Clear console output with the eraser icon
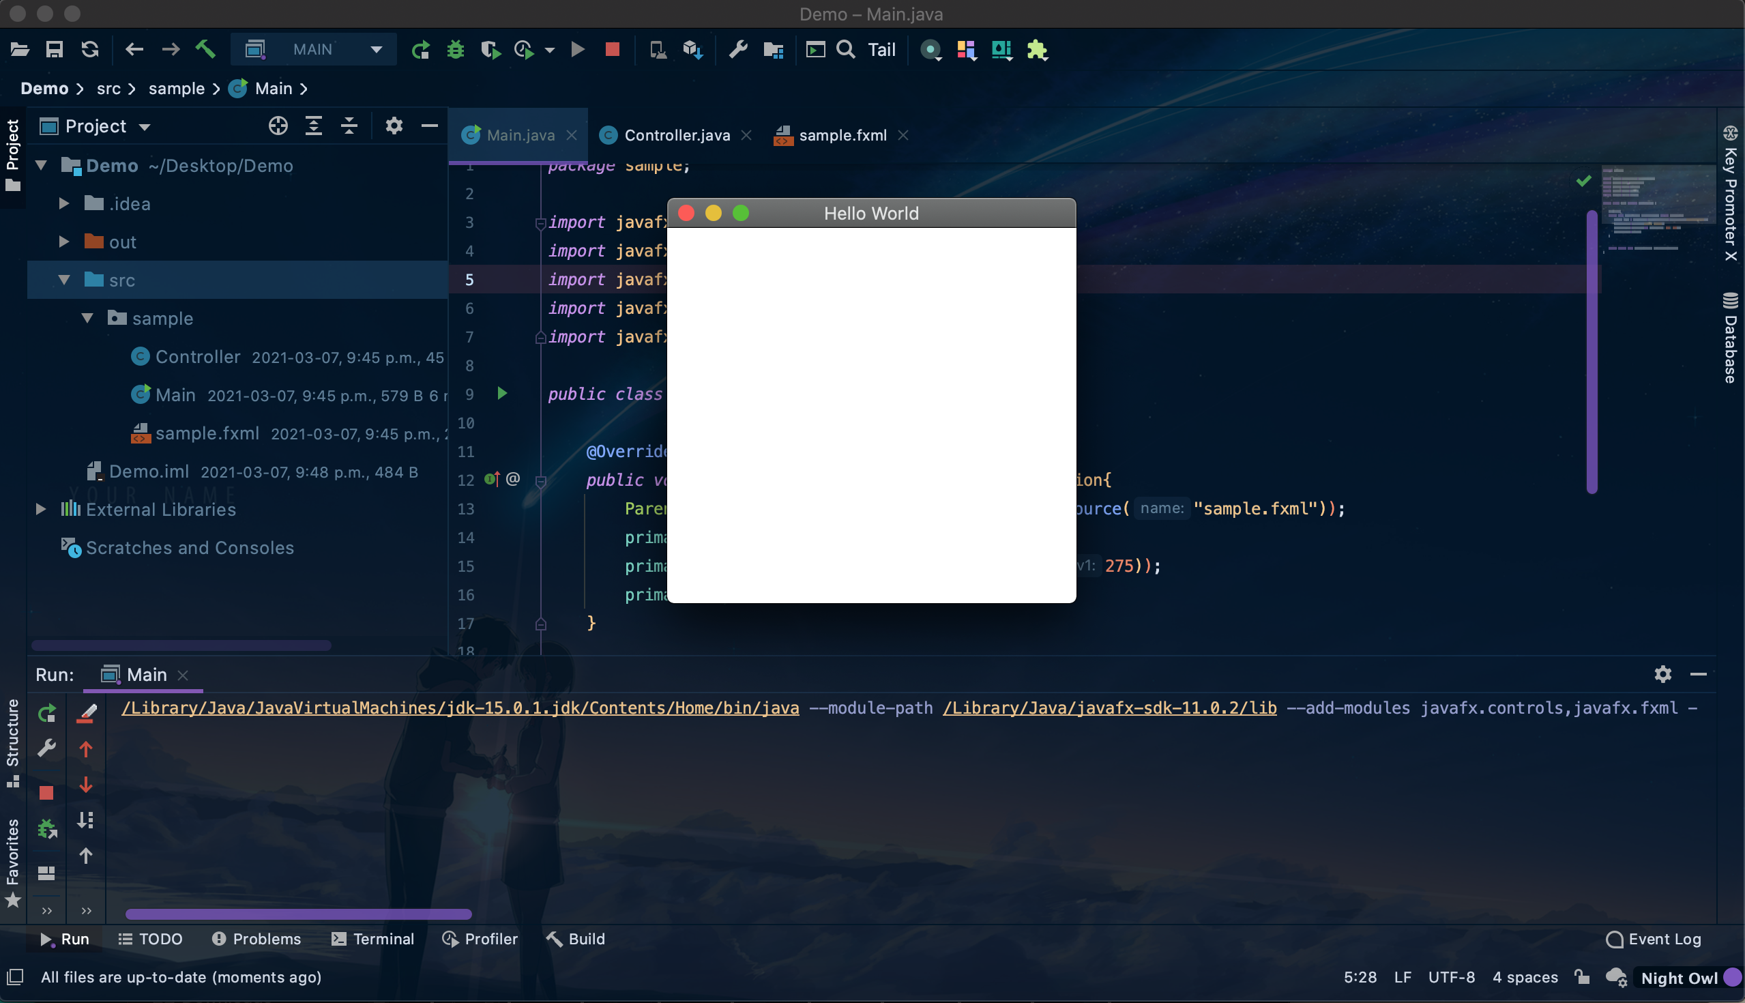Screen dimensions: 1745x1003 (x=86, y=713)
